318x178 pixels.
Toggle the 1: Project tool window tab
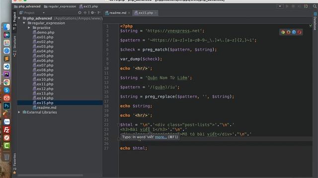[14, 21]
